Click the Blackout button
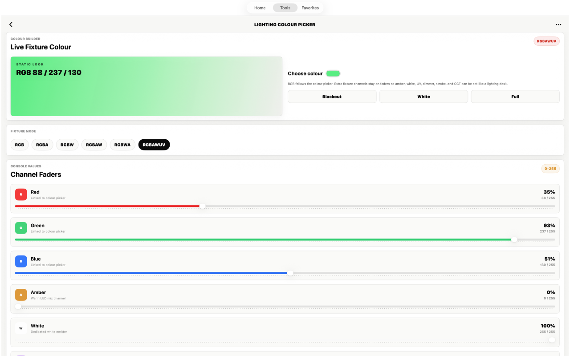 (x=332, y=97)
